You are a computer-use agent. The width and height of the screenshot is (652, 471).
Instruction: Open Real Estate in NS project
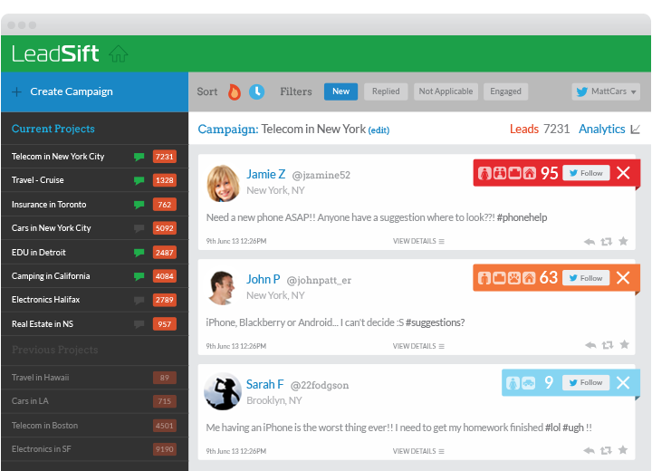click(95, 324)
